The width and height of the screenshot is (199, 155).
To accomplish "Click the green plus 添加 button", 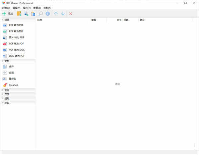I will 7,14.
